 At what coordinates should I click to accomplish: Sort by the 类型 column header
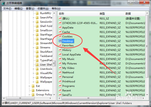111,14
